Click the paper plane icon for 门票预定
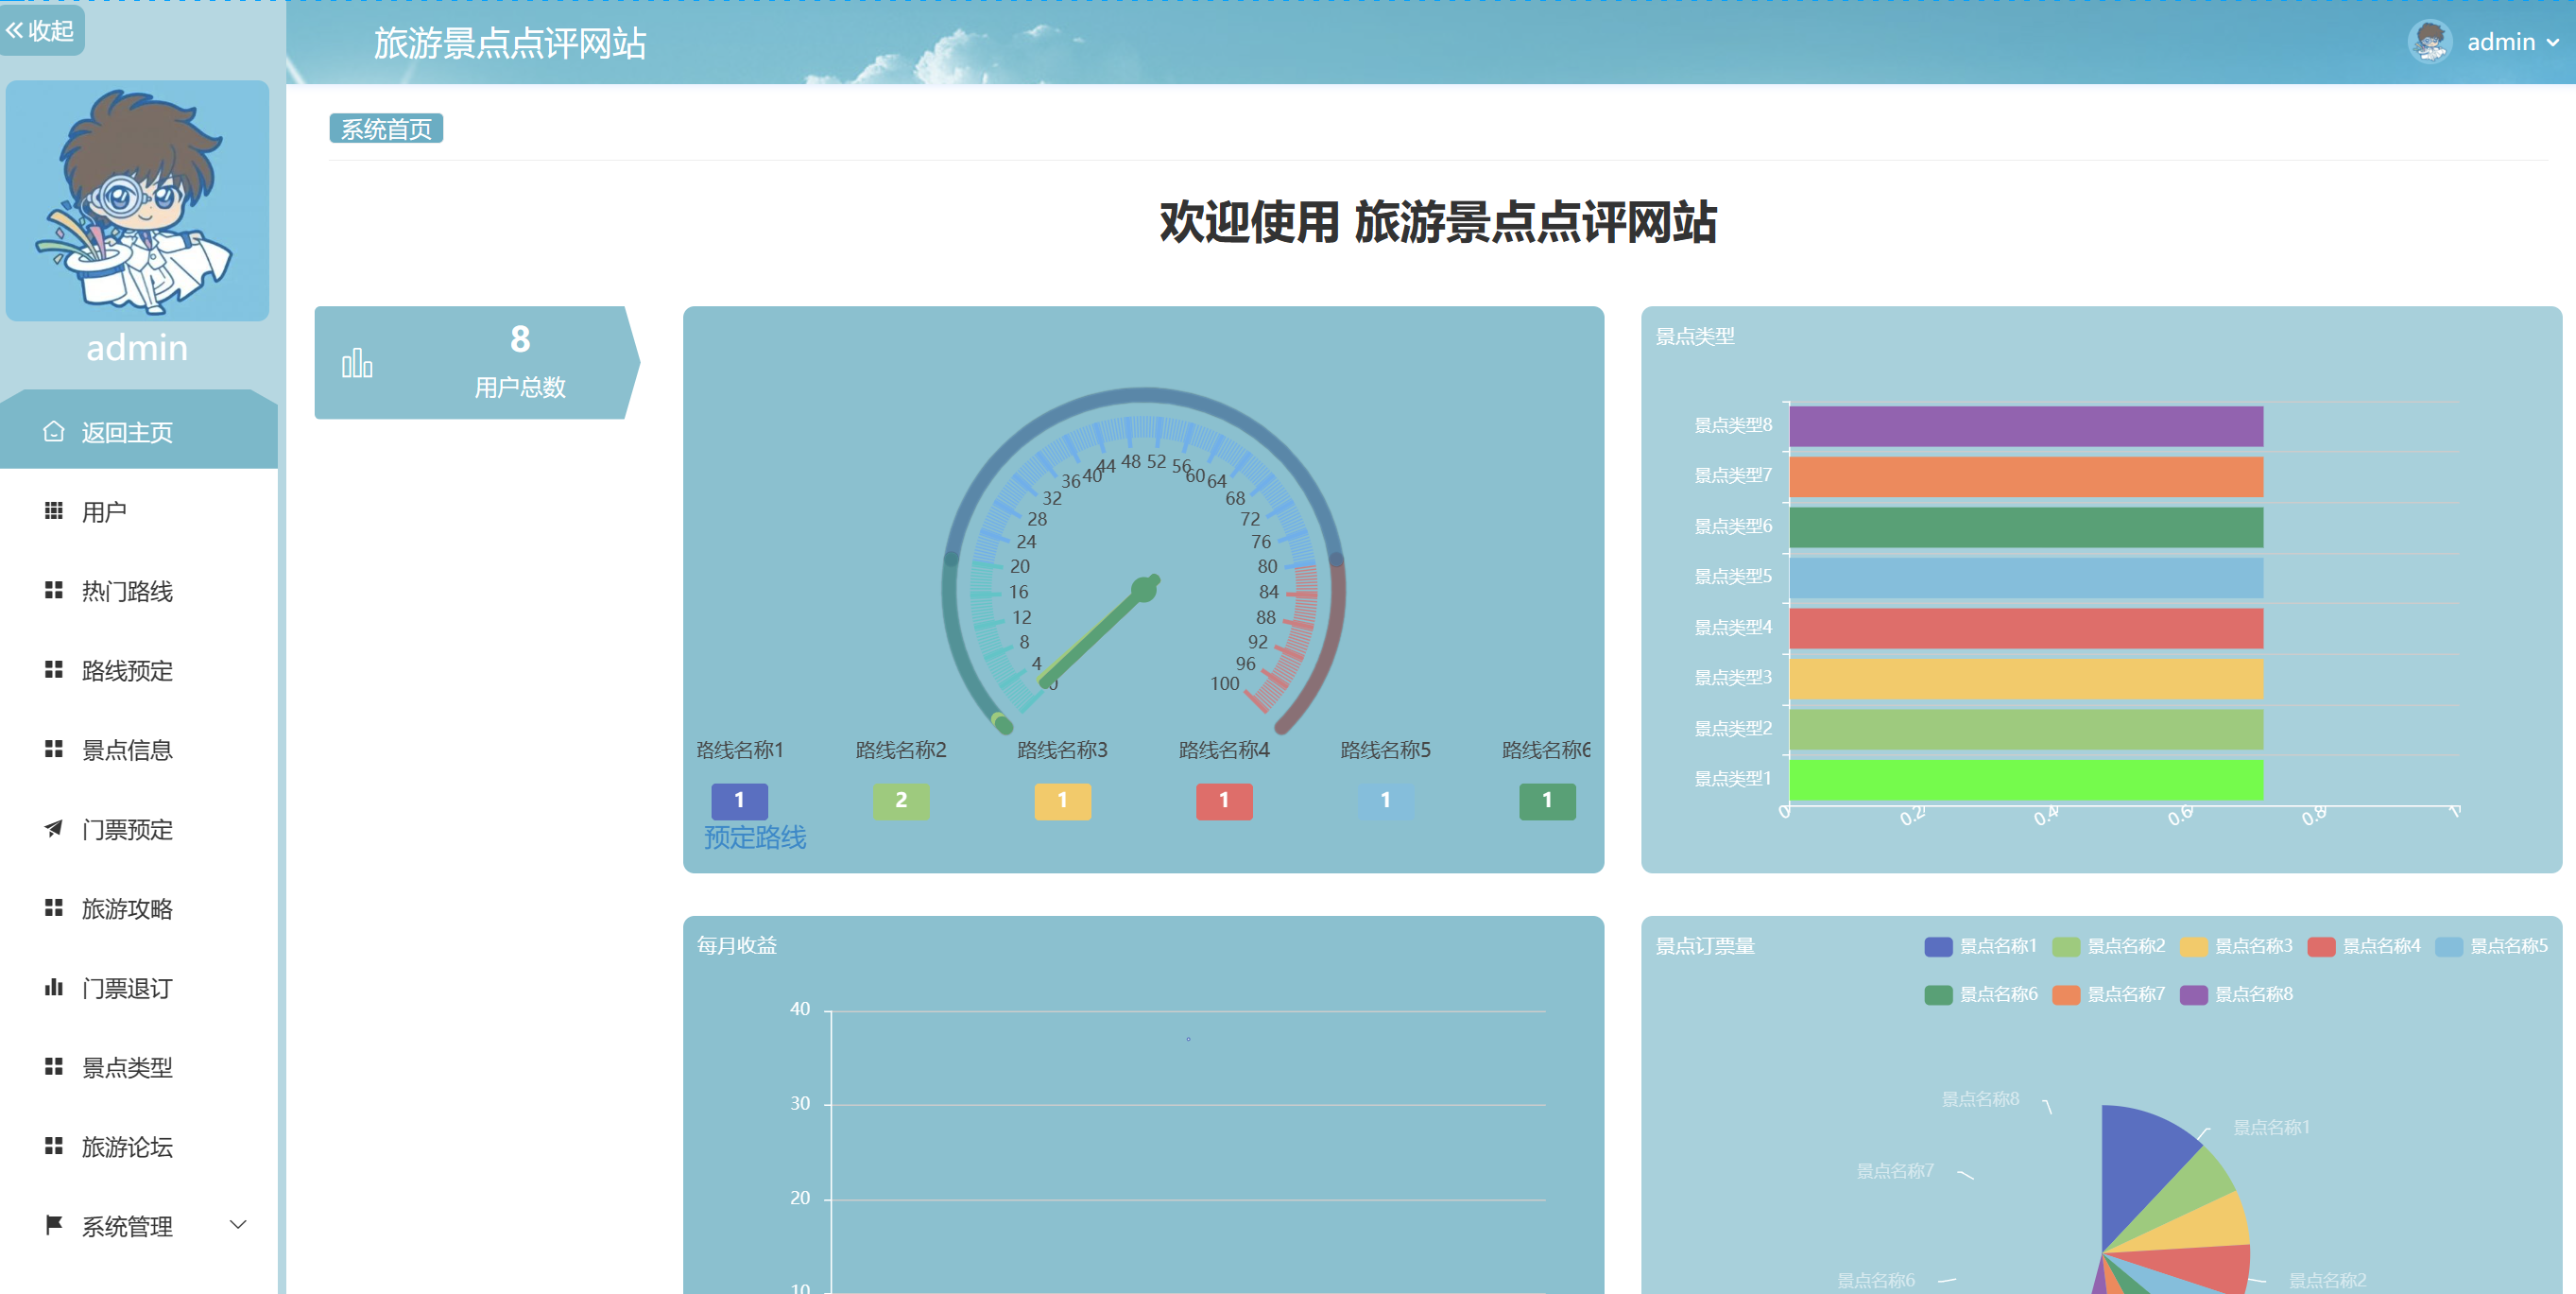This screenshot has width=2576, height=1294. (x=54, y=829)
